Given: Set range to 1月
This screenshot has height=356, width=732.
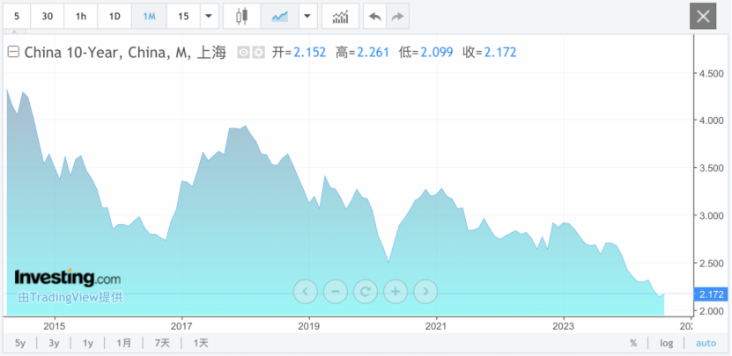Looking at the screenshot, I should click(x=123, y=344).
